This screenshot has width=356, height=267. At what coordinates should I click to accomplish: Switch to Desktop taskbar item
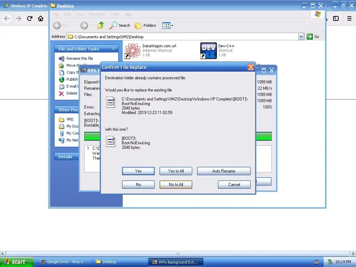(x=120, y=262)
